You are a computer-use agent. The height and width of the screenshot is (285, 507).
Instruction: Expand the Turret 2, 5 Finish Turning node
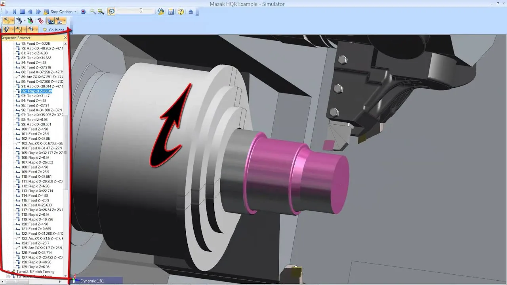(8, 272)
